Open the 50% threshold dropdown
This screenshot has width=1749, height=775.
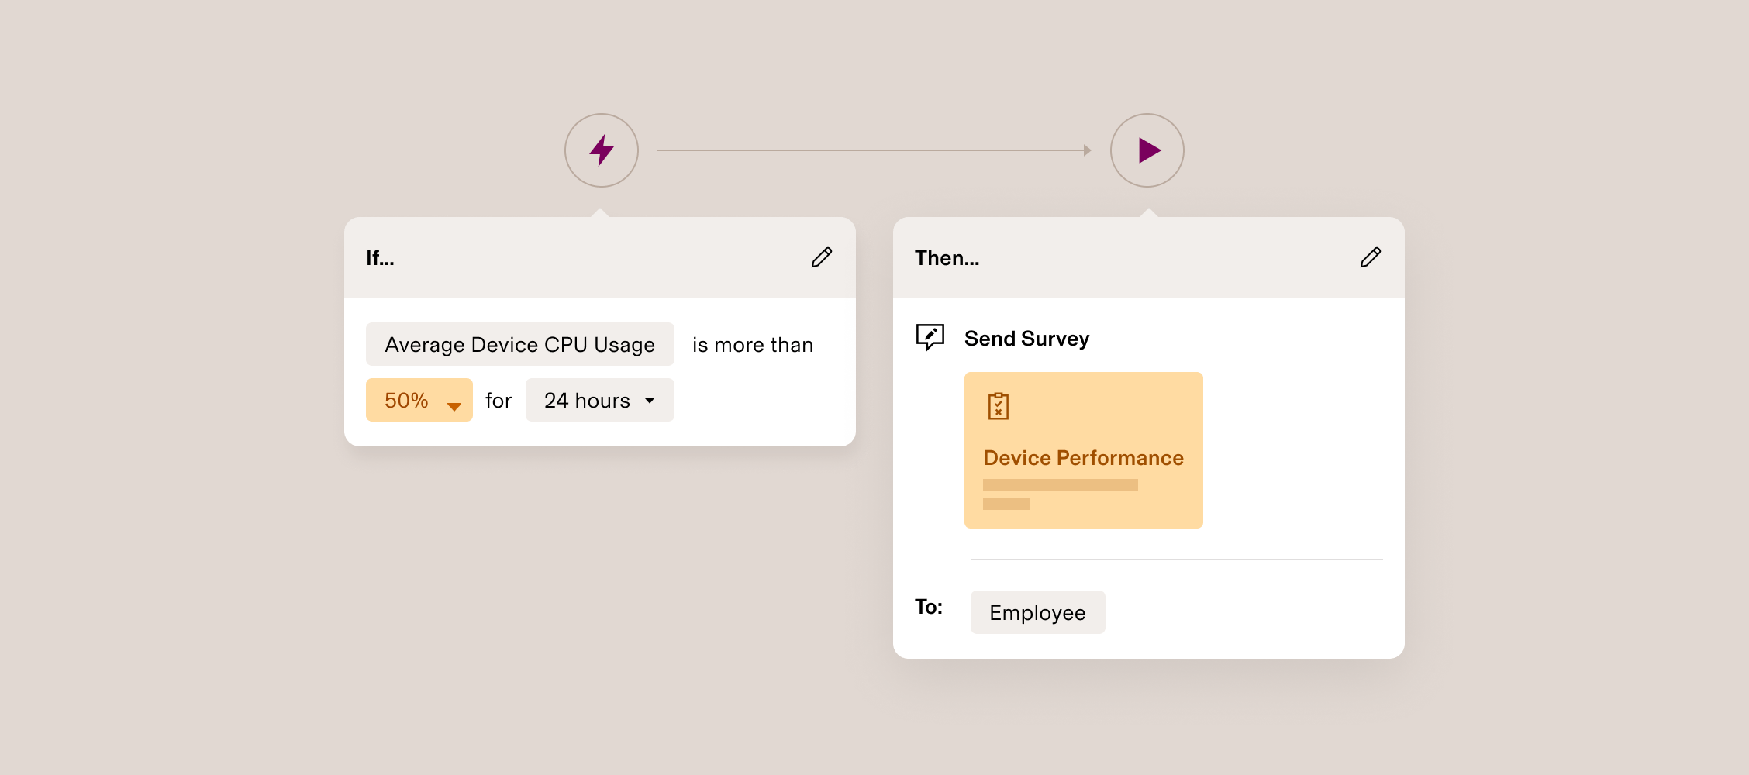tap(419, 400)
